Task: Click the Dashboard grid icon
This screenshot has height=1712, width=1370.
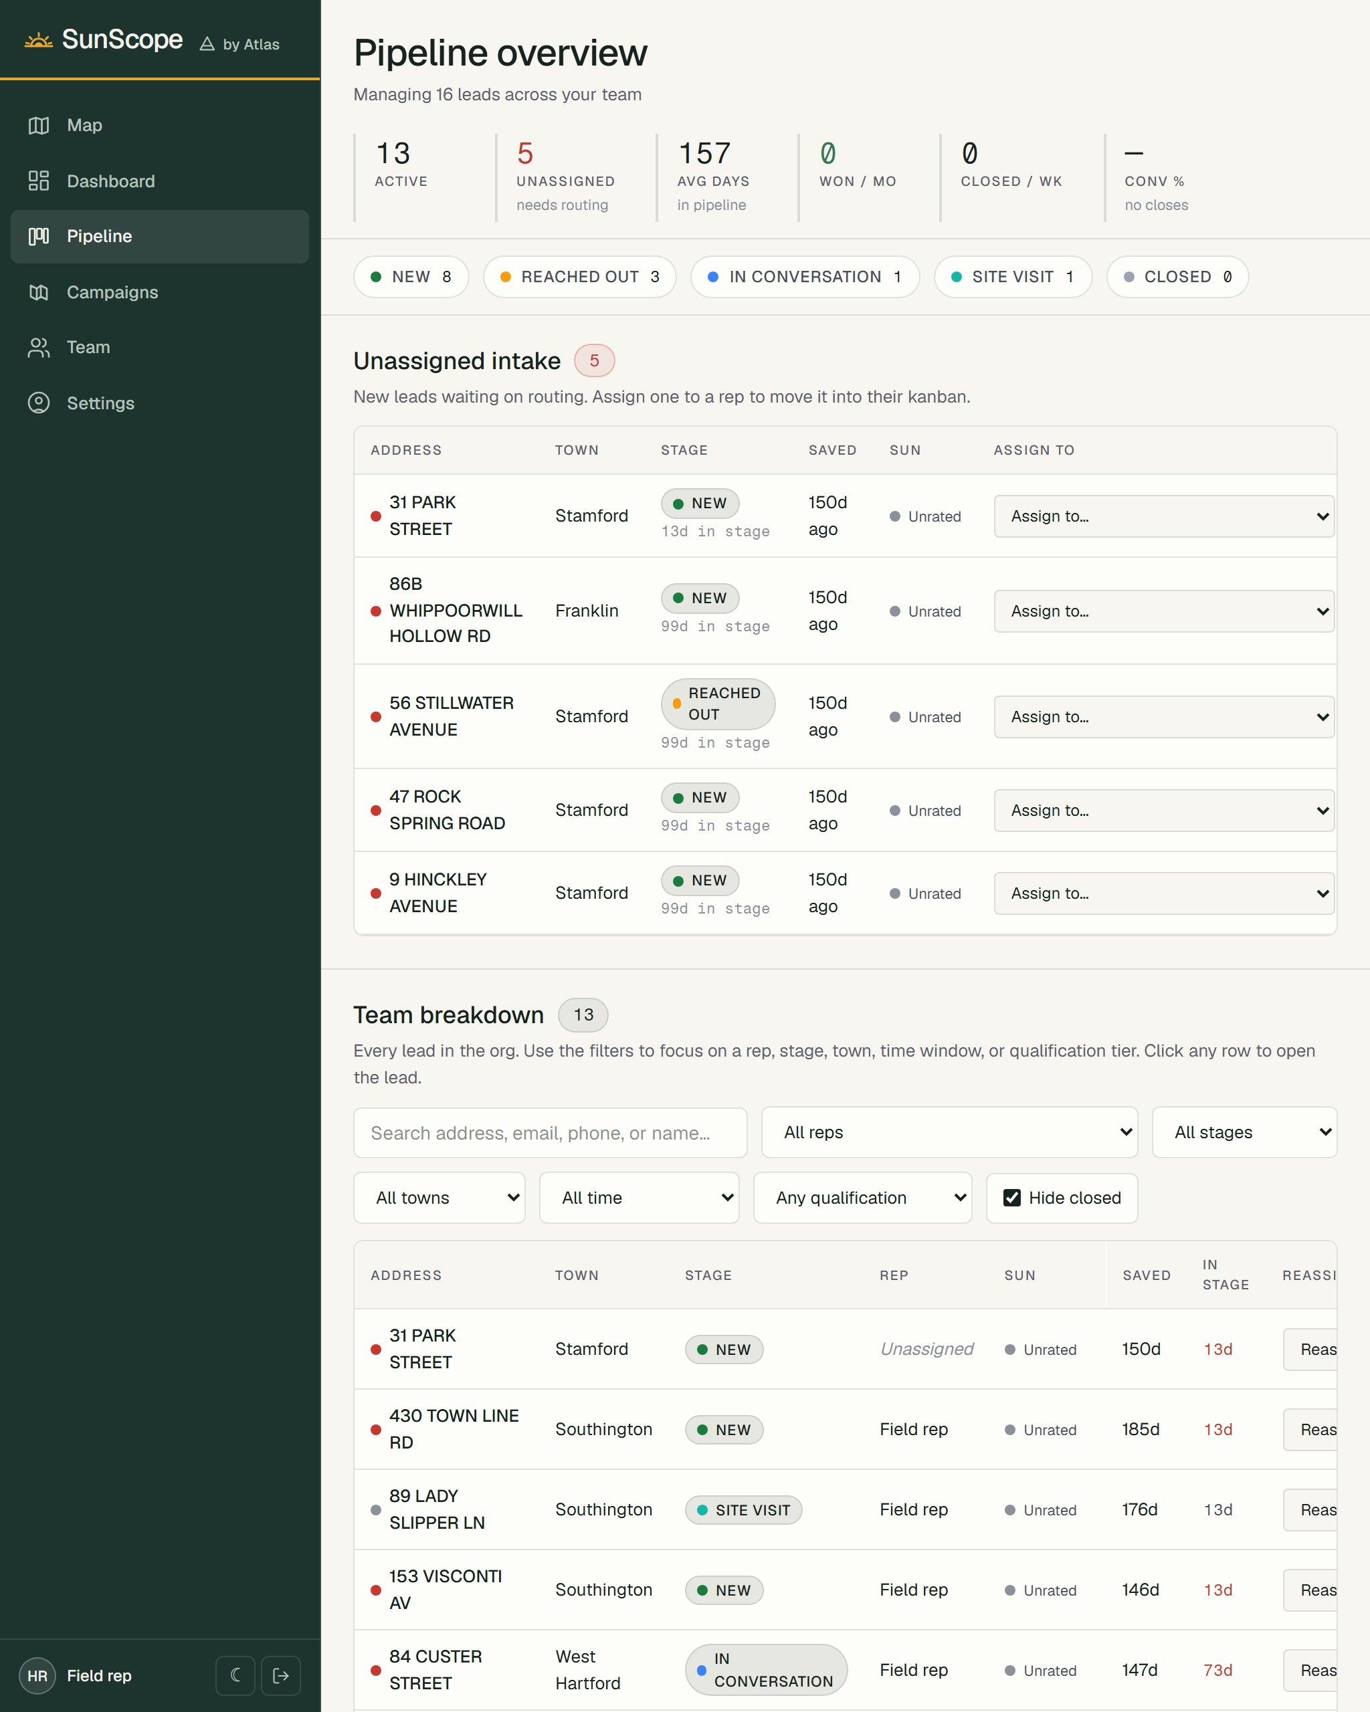Action: coord(39,181)
